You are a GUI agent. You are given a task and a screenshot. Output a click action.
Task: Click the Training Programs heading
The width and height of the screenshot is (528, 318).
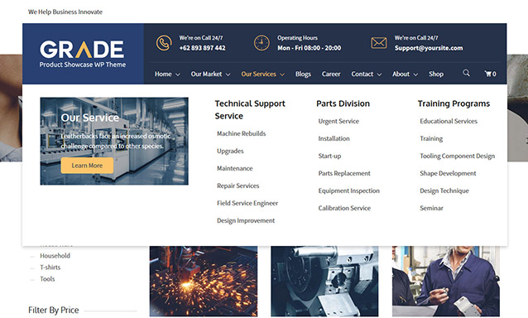pyautogui.click(x=454, y=104)
